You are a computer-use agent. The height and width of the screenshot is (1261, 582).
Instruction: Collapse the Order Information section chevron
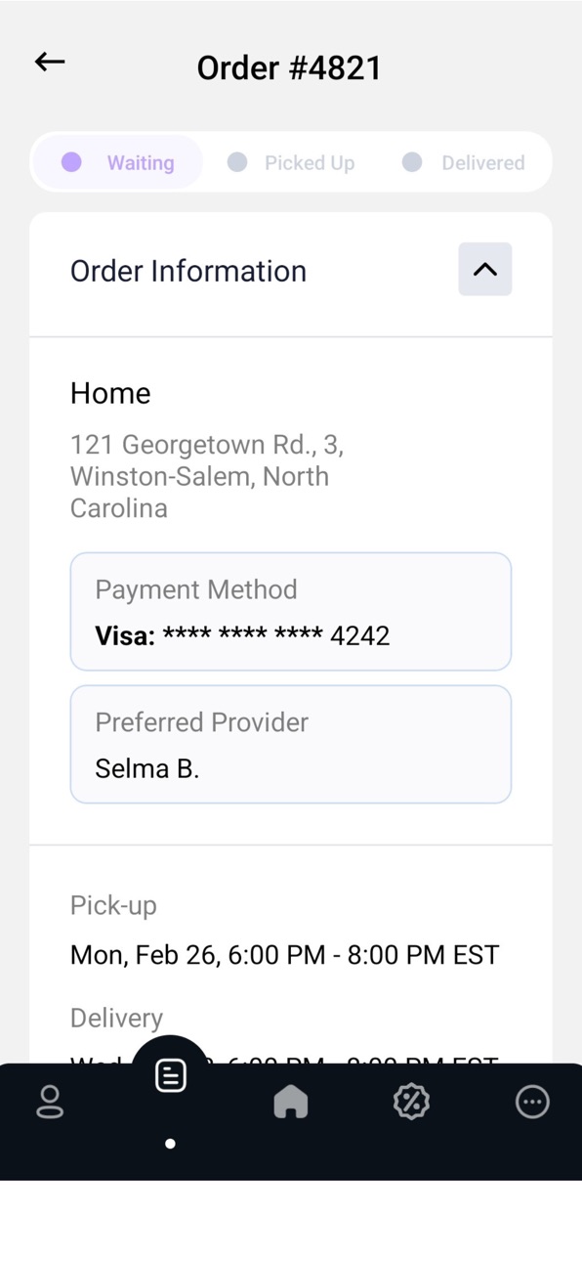[x=485, y=269]
